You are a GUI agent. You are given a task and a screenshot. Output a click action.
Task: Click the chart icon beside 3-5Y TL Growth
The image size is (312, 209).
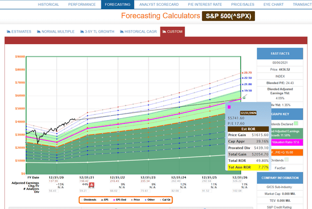tap(82, 32)
